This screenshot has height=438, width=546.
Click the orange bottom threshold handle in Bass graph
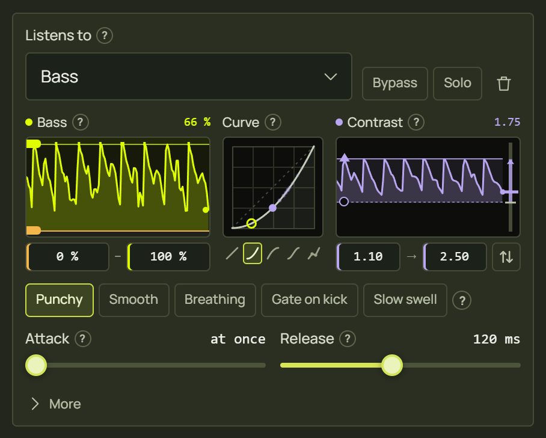click(34, 230)
